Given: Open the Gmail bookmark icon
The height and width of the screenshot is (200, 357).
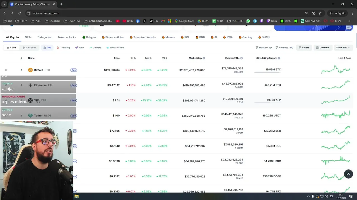Looking at the screenshot, I should [x=163, y=21].
